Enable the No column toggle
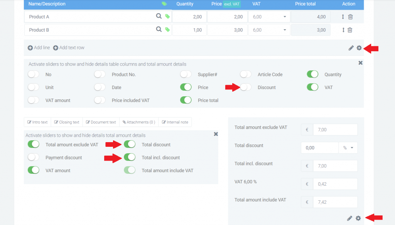 (33, 74)
